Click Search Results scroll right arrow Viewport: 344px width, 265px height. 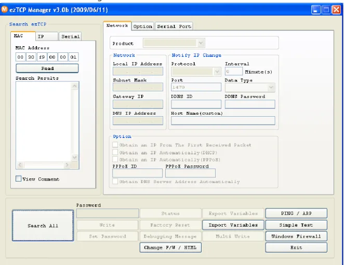coord(67,165)
